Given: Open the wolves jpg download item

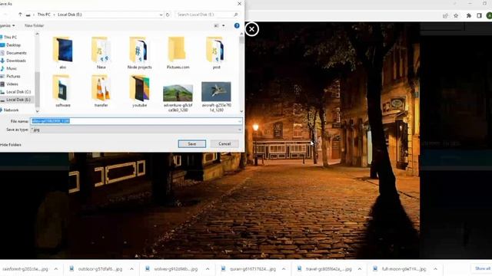Looking at the screenshot, I should click(x=171, y=269).
